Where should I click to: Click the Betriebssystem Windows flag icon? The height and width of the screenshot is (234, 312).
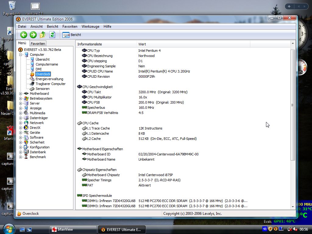click(26, 98)
